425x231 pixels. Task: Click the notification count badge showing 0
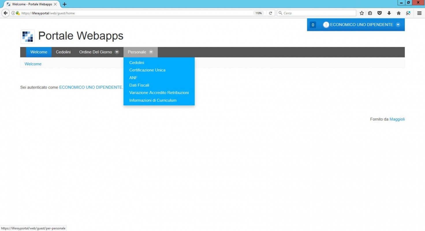[313, 25]
